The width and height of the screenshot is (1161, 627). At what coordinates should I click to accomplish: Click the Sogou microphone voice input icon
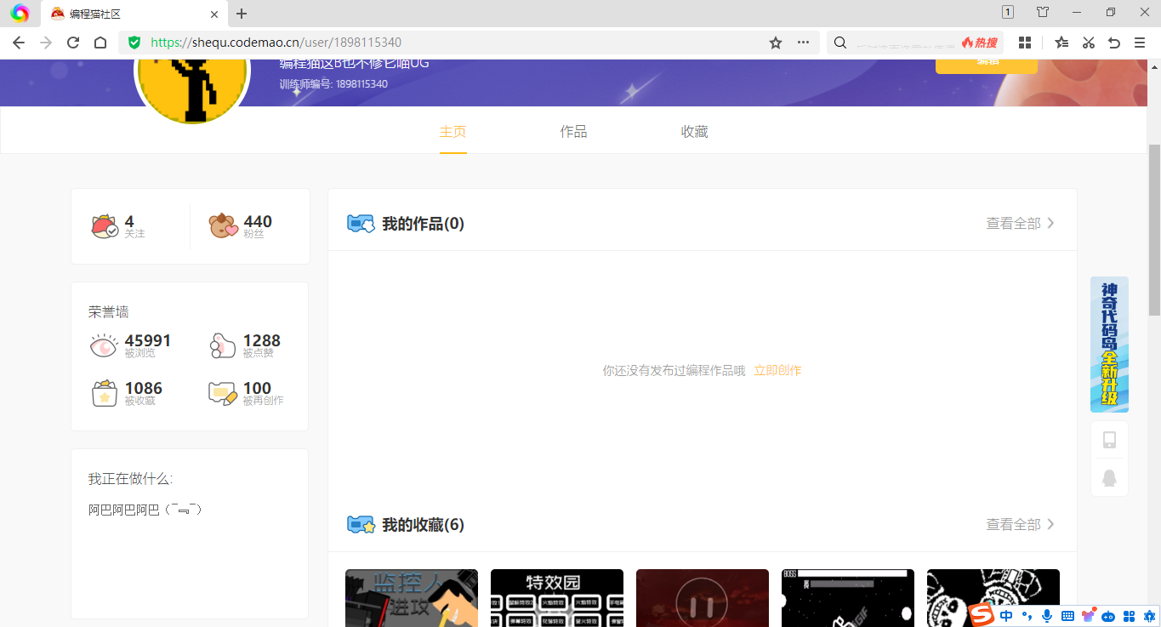coord(1046,616)
